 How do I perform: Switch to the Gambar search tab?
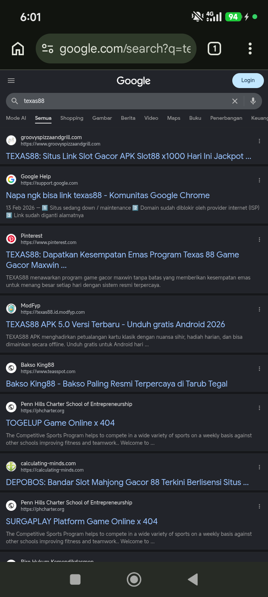(x=102, y=118)
